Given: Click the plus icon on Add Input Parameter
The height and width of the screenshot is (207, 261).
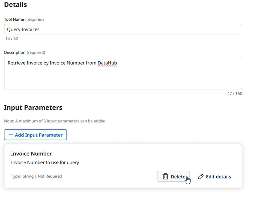Looking at the screenshot, I should [11, 135].
